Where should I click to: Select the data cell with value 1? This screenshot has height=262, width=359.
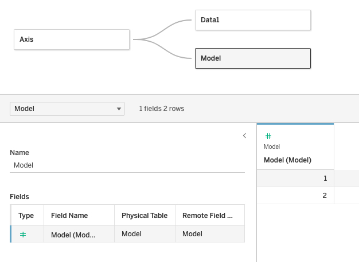(295, 178)
